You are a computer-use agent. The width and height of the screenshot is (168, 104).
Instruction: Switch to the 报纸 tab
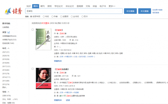pyautogui.click(x=50, y=6)
